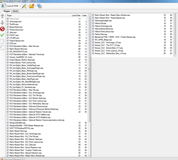Image resolution: width=178 pixels, height=160 pixels.
Task: Uncheck ThePitt.esm plugin checkbox
Action: pyautogui.click(x=8, y=24)
